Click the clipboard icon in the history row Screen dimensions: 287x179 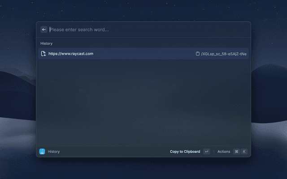tap(197, 54)
